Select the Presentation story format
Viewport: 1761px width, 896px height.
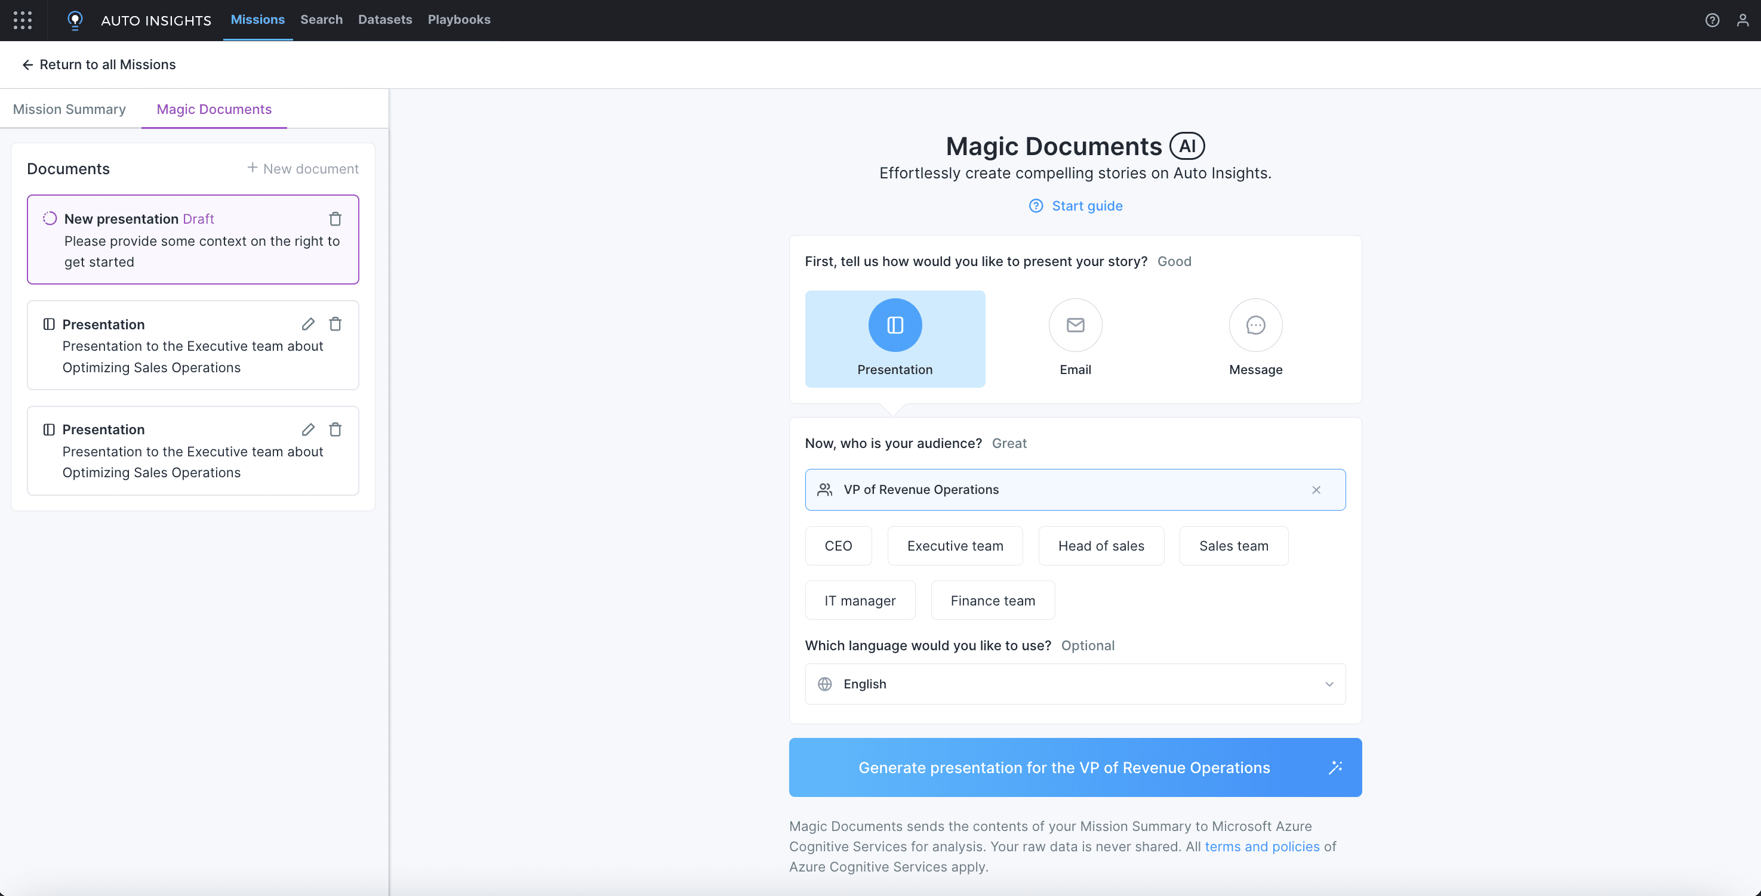895,339
